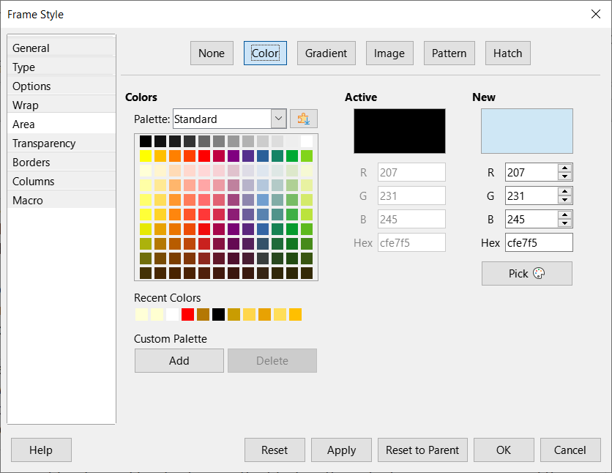Decrease the G value with down arrow
The height and width of the screenshot is (473, 612).
pos(564,200)
